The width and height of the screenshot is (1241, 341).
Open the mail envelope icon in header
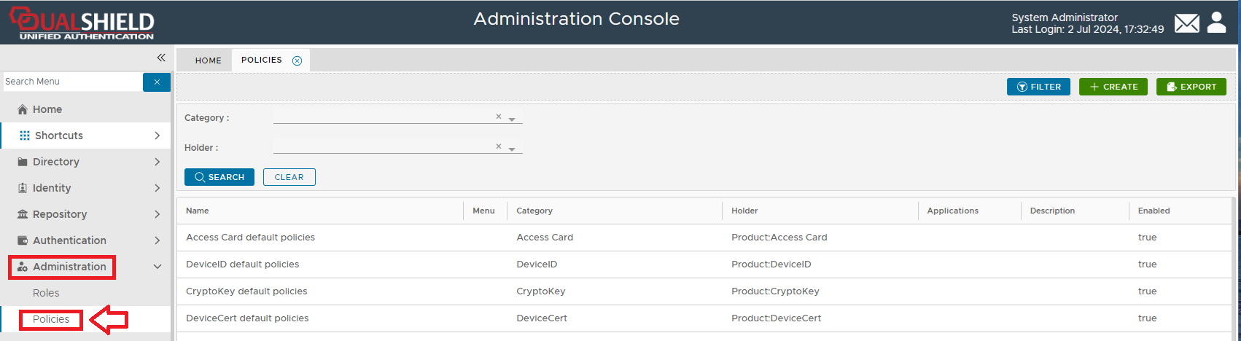[1186, 23]
